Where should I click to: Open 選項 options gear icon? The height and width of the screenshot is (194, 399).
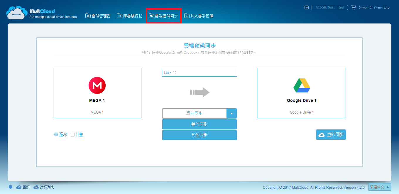pyautogui.click(x=56, y=134)
